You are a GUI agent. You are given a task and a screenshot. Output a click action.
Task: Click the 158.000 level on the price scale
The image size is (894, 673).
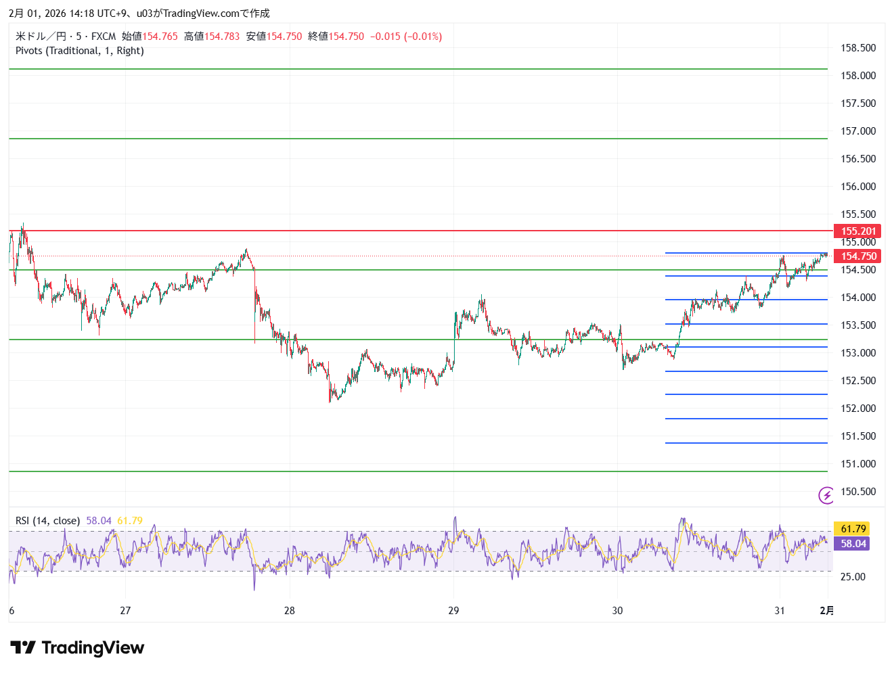(x=857, y=76)
